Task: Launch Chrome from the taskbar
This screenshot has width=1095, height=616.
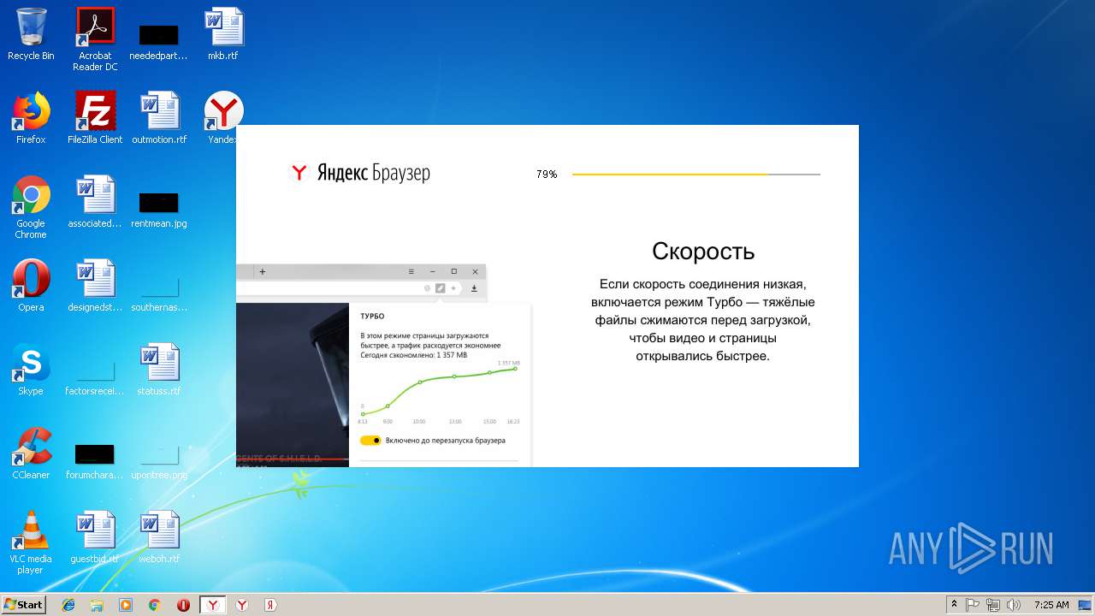Action: coord(155,605)
